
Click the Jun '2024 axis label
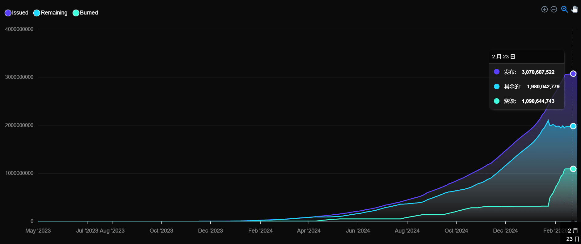pos(358,231)
